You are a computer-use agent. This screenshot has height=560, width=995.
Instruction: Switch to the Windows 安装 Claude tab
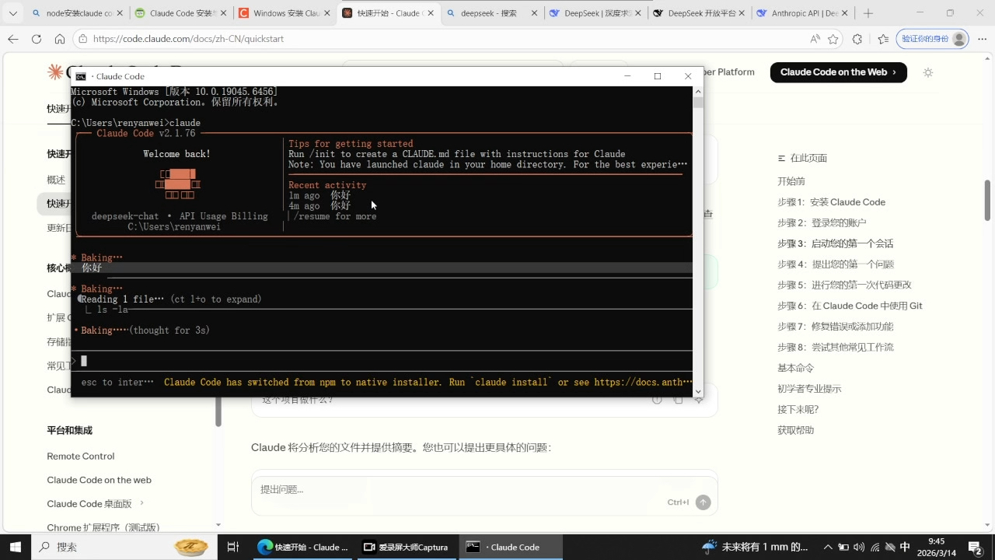point(284,13)
